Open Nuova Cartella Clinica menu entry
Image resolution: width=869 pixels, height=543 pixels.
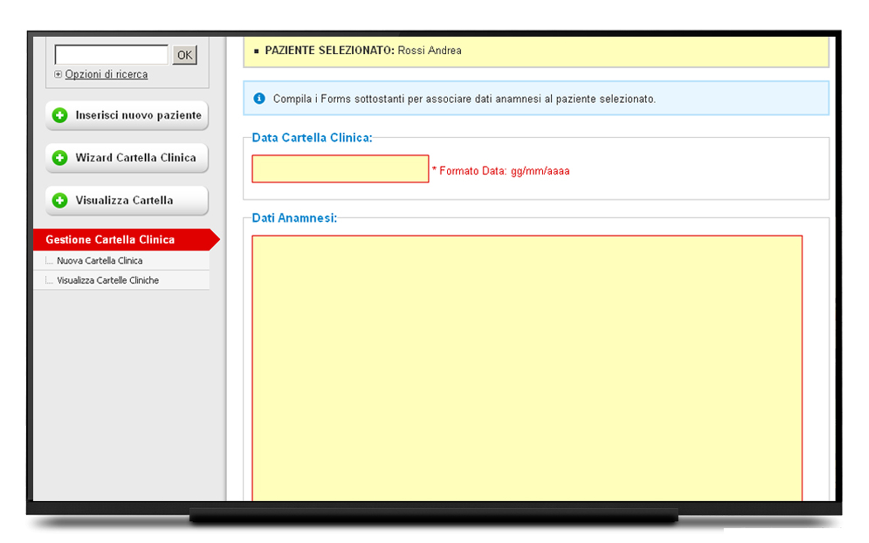tap(100, 261)
